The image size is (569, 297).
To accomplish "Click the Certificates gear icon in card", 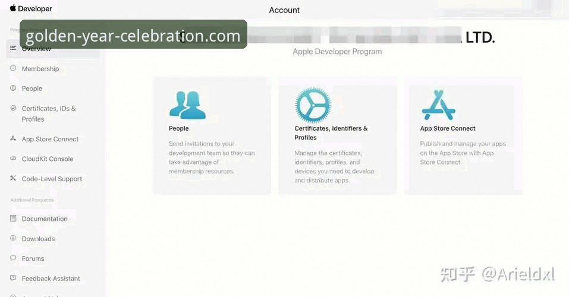I will (x=313, y=105).
